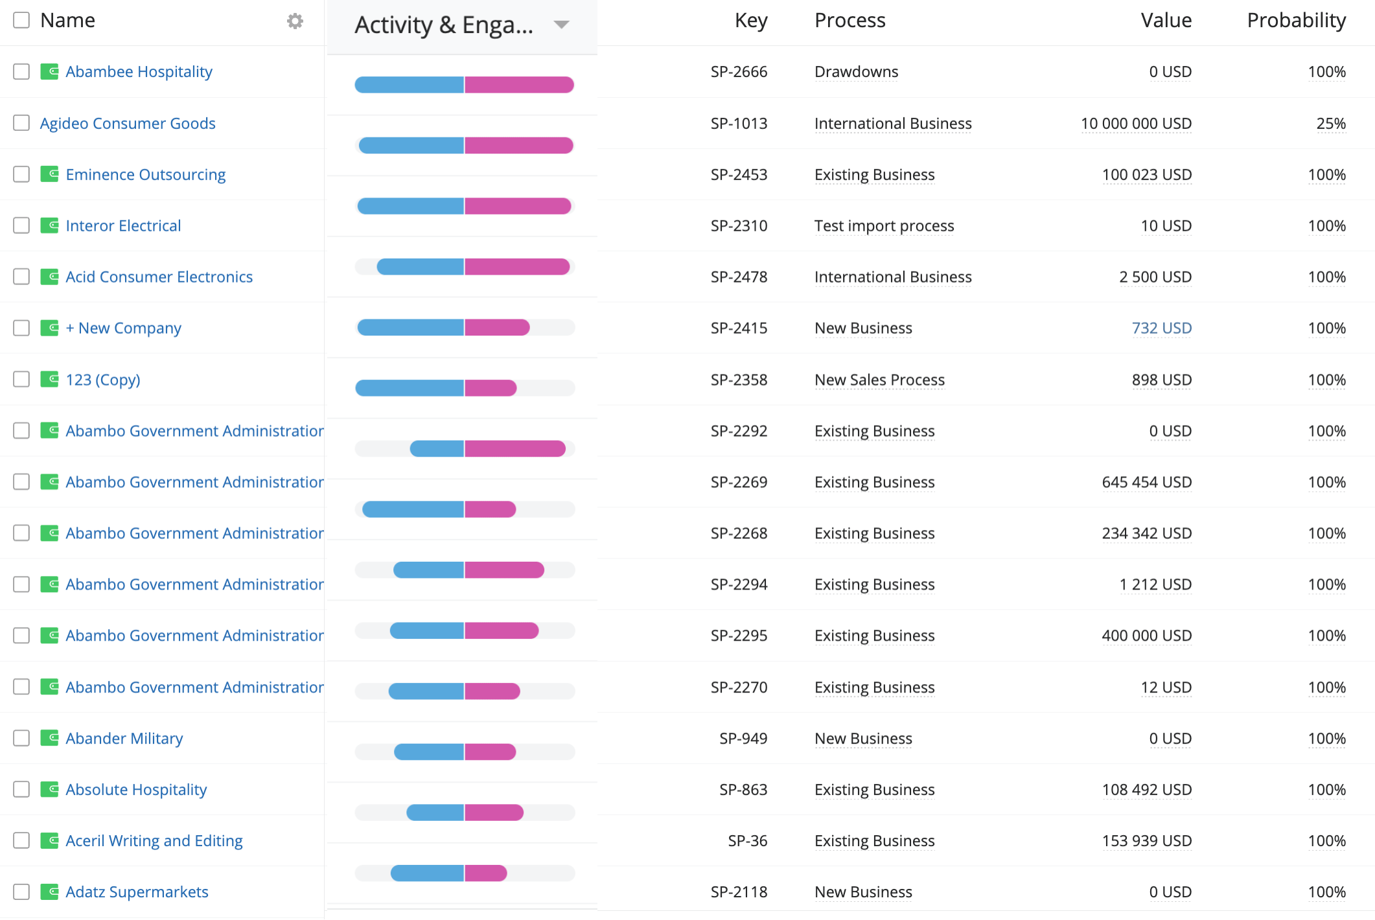Sort by the Process column header

[x=849, y=20]
